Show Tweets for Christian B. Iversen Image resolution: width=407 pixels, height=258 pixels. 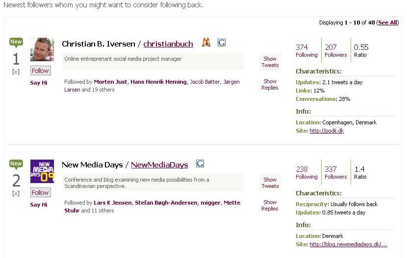pyautogui.click(x=270, y=62)
